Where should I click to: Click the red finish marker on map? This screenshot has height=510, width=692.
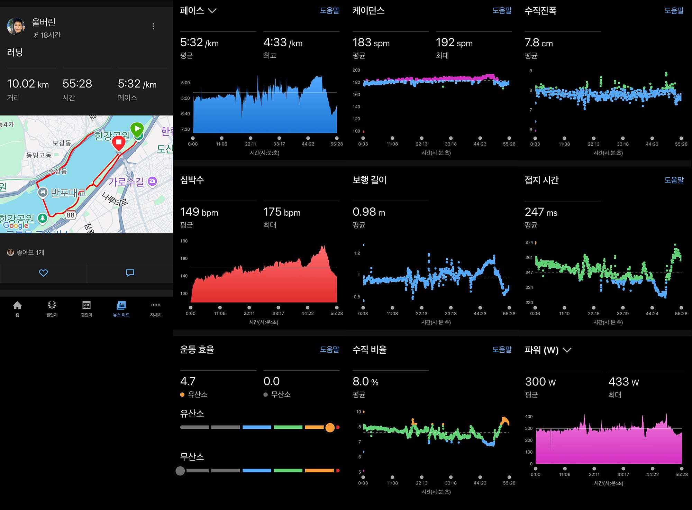(119, 143)
